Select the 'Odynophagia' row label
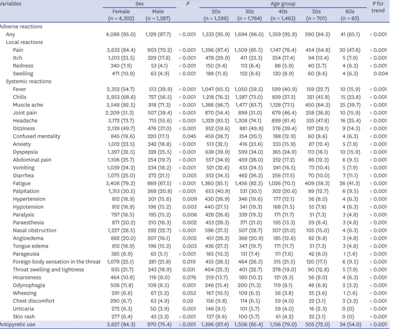Viewport: 394px width, 329px height. (29, 285)
